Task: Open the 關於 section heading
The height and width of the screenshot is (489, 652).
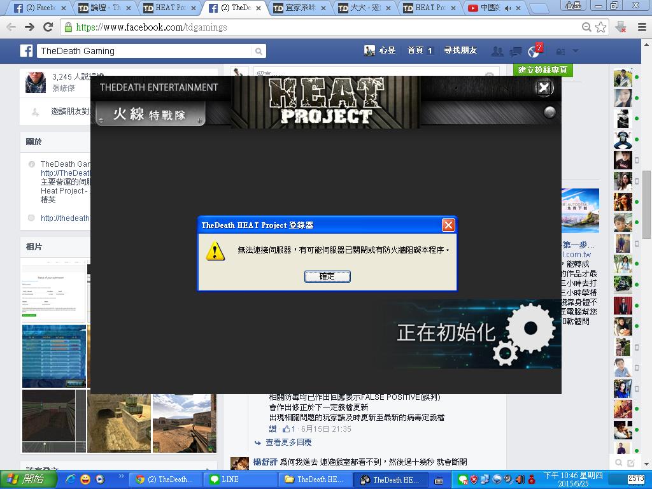Action: click(34, 142)
